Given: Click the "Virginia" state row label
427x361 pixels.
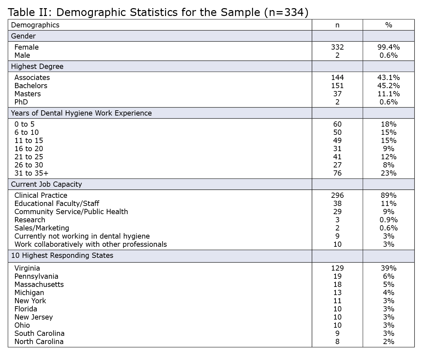Looking at the screenshot, I should (27, 268).
